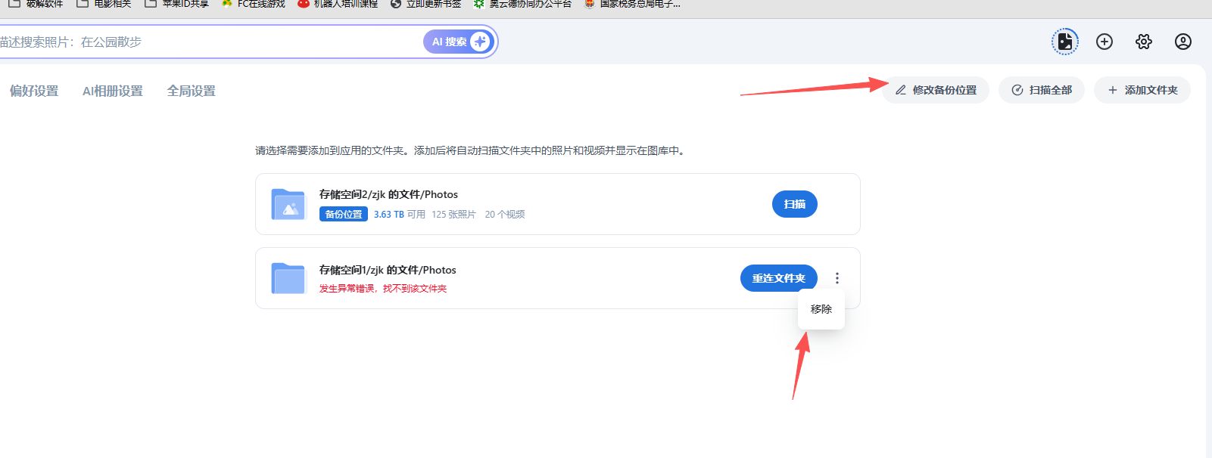Open the backup task status icon
Viewport: 1212px width, 458px height.
tap(1065, 42)
